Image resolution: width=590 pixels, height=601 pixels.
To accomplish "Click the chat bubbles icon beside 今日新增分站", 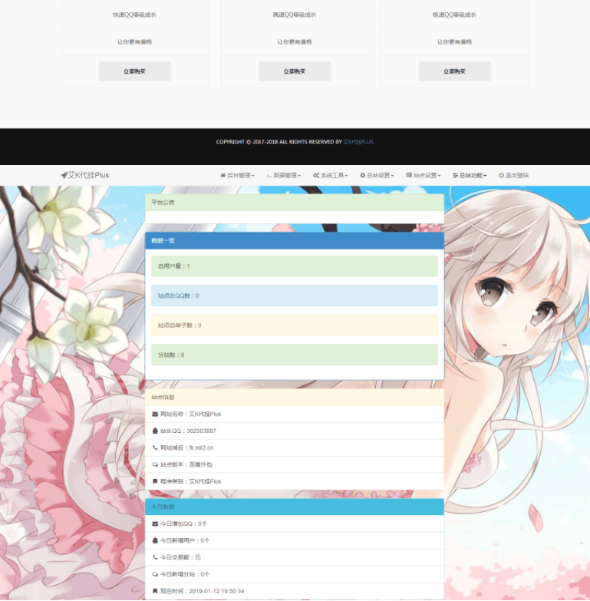I will [155, 574].
